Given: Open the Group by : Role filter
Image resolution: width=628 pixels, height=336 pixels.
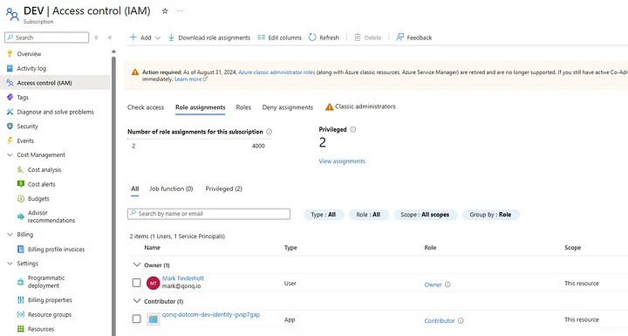Looking at the screenshot, I should tap(490, 215).
